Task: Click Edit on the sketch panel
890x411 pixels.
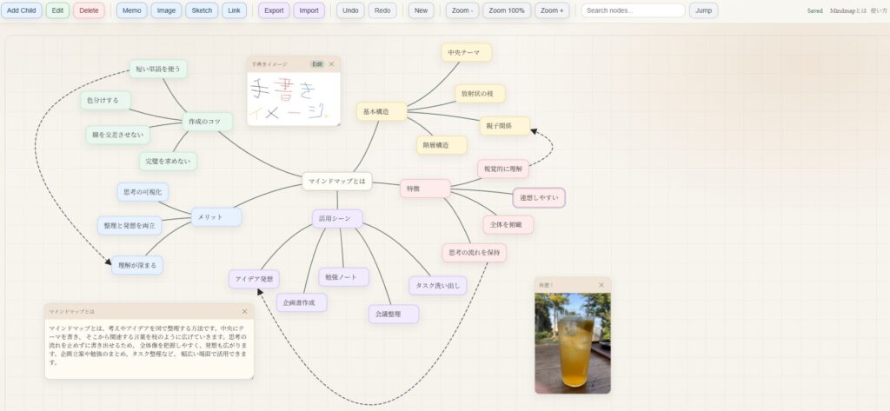Action: point(317,63)
